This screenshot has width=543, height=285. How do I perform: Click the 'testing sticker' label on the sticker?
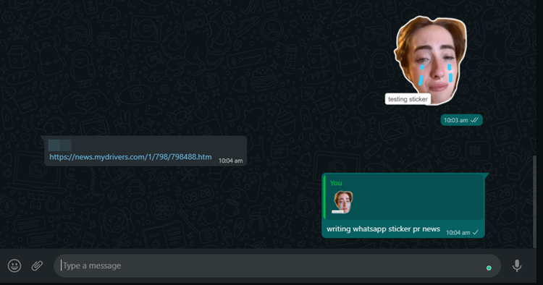tap(408, 99)
